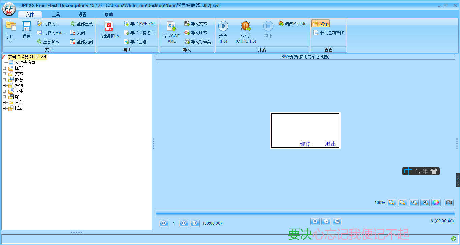The image size is (460, 245).
Task: Close all files with 全部关闭
Action: coord(82,42)
